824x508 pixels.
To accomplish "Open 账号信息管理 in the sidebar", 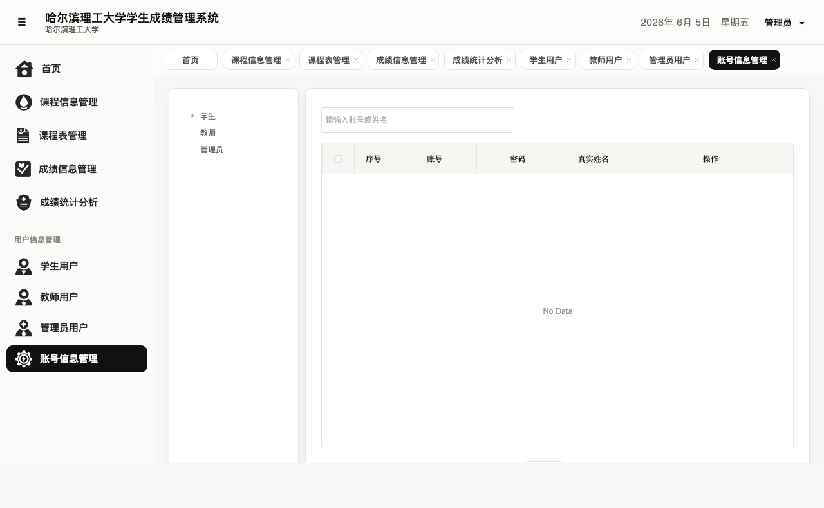I will click(77, 359).
